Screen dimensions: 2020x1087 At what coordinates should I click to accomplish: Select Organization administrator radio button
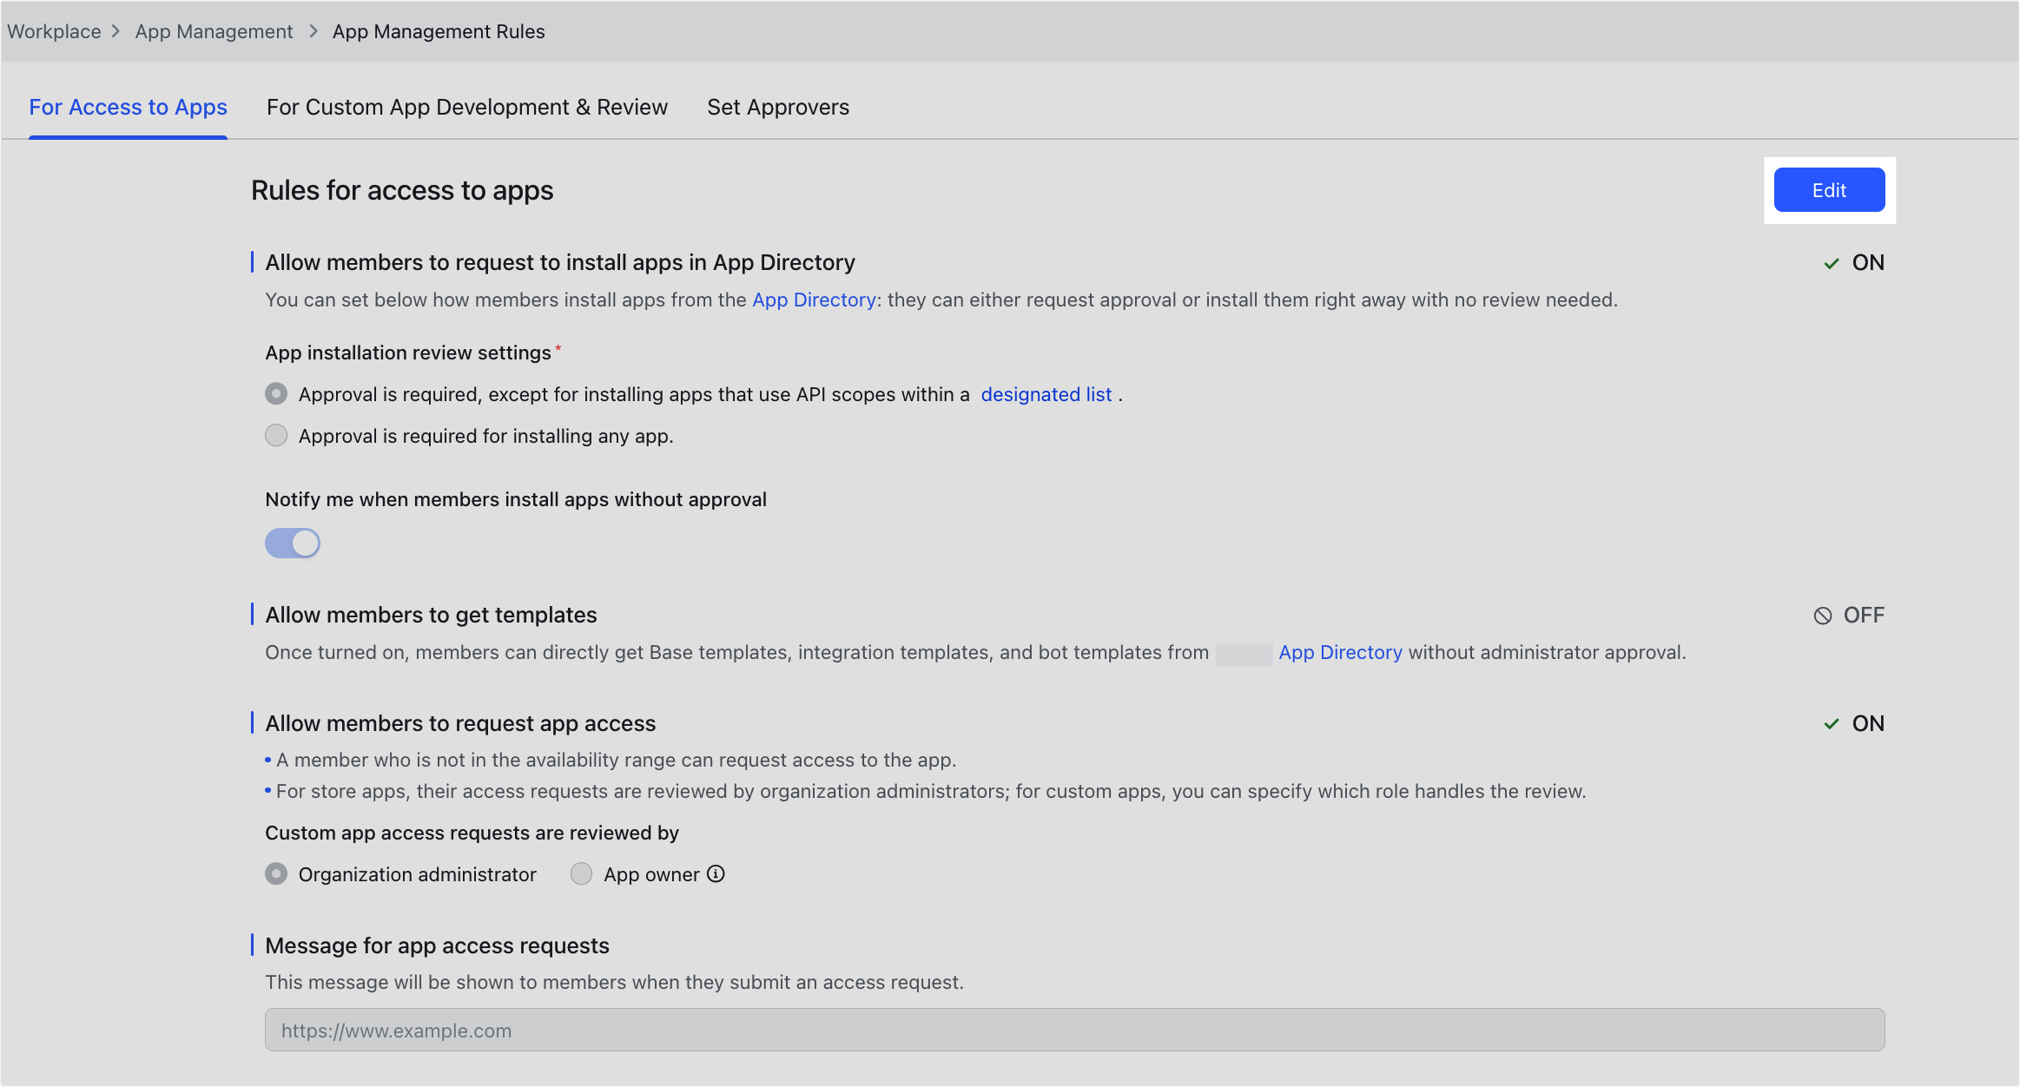pyautogui.click(x=276, y=874)
